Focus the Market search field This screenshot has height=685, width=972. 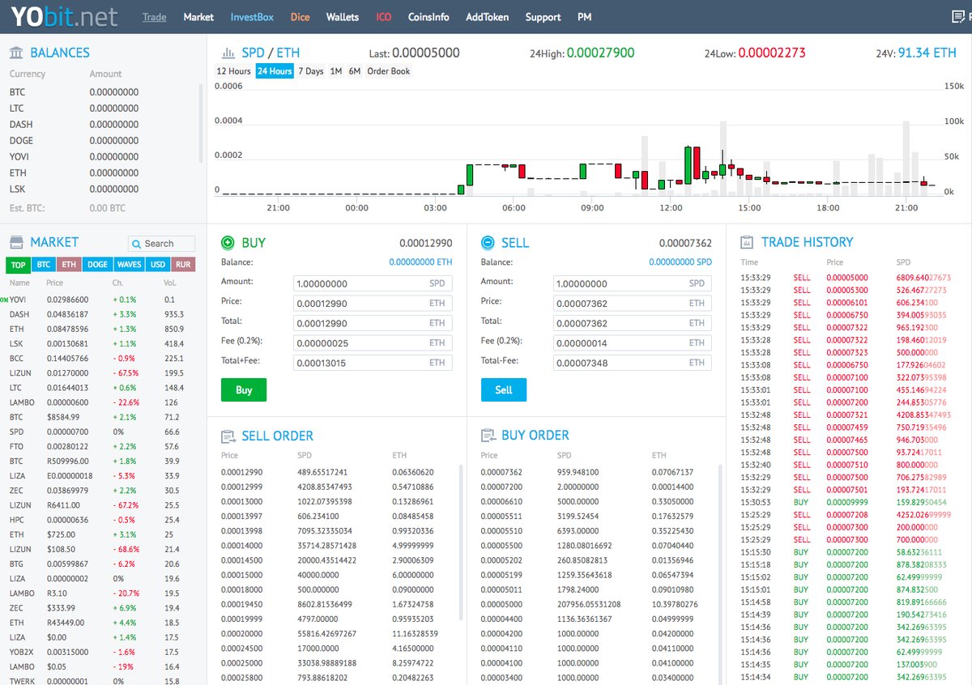pos(161,244)
